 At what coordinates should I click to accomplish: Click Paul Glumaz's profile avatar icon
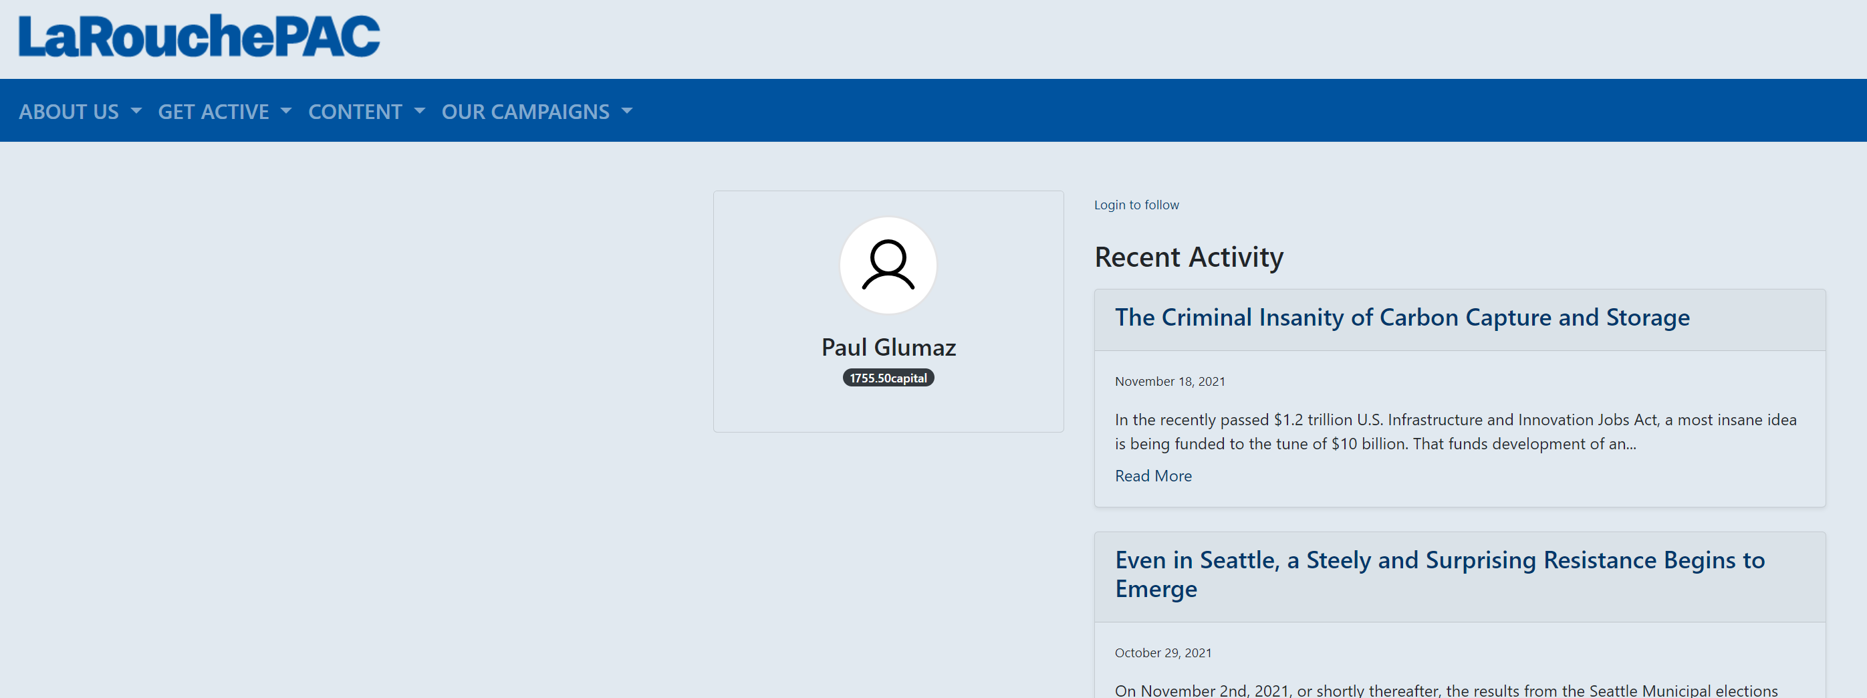point(888,265)
